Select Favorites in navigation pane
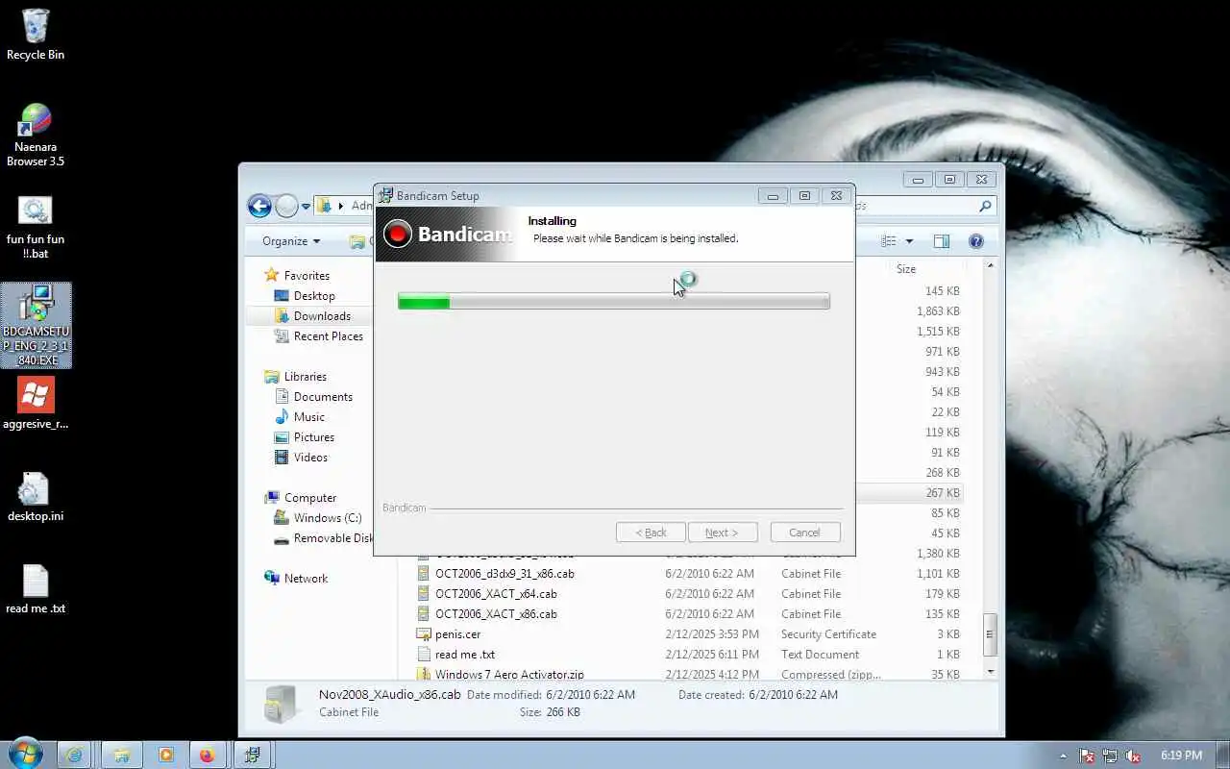This screenshot has height=769, width=1230. (296, 276)
